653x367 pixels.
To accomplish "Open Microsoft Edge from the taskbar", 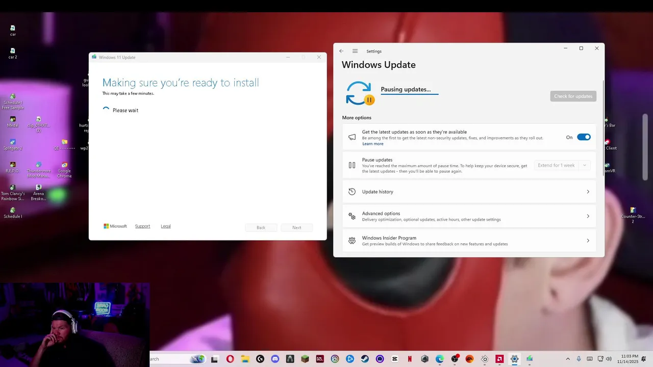I will pyautogui.click(x=440, y=359).
